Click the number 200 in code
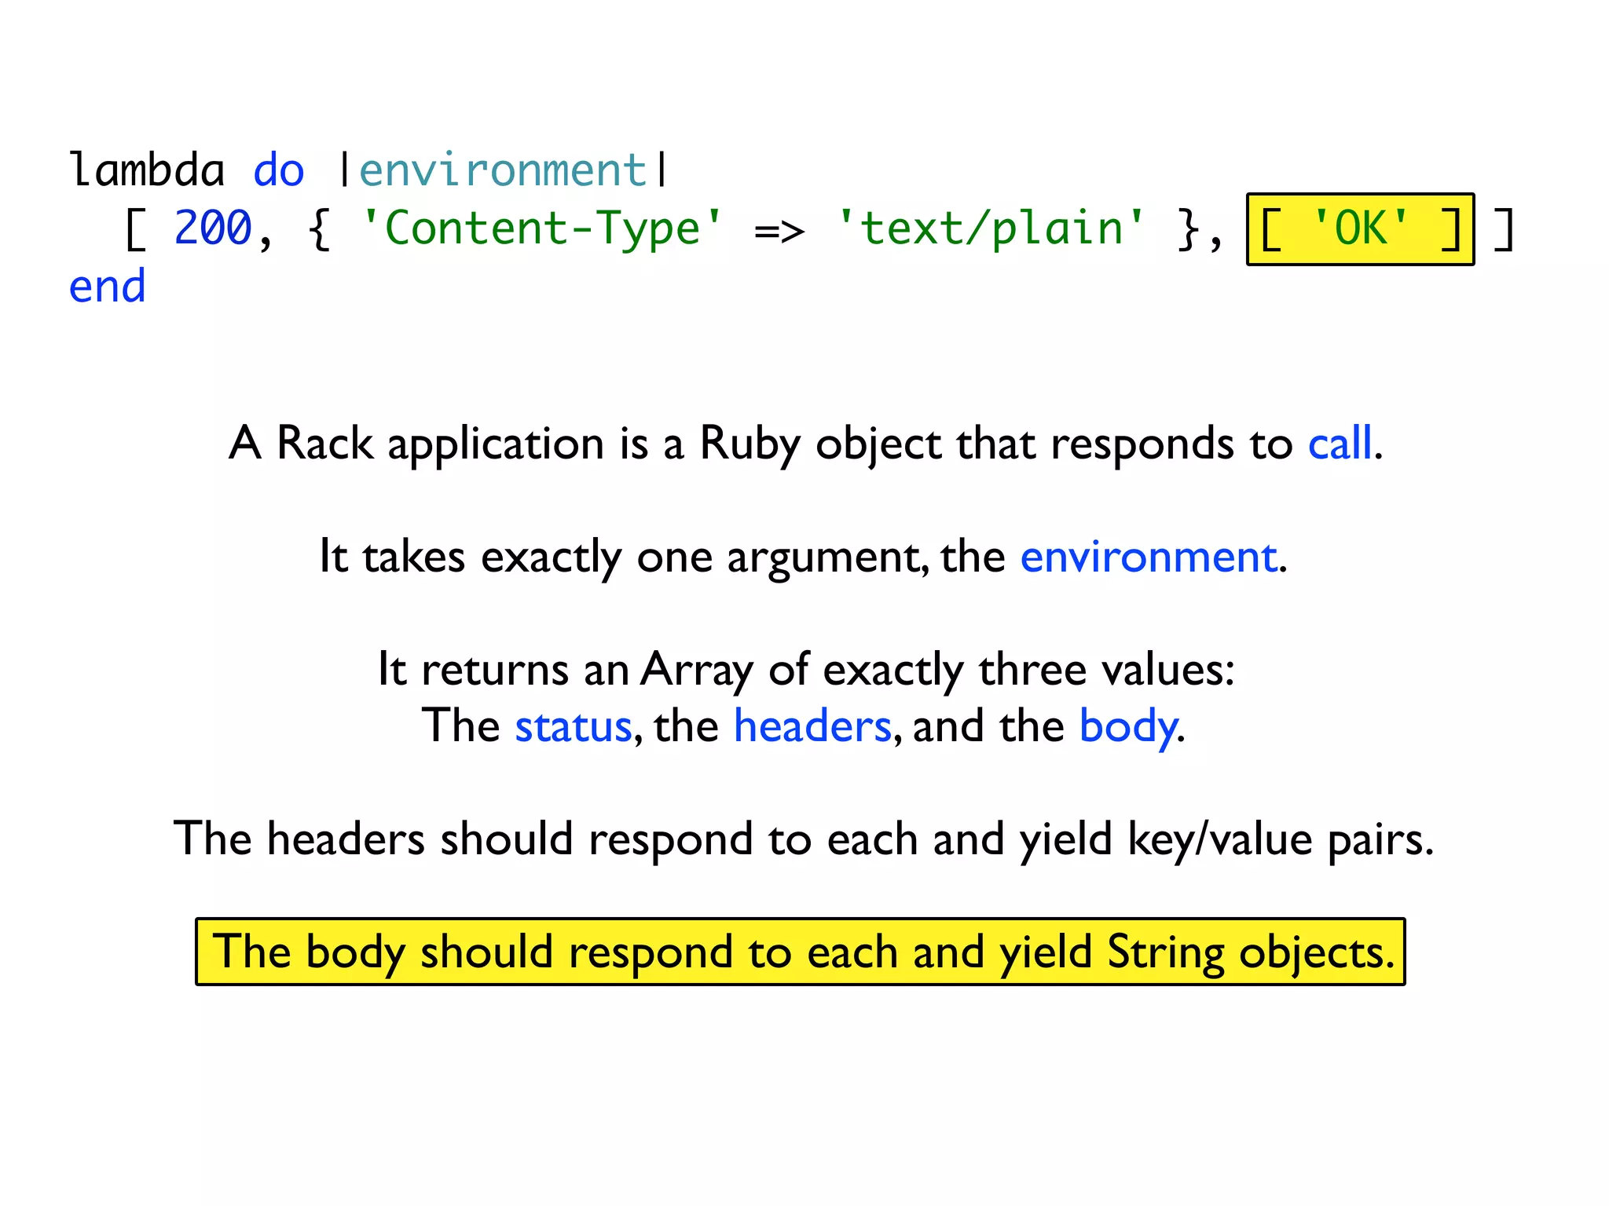The height and width of the screenshot is (1206, 1609). pos(212,228)
